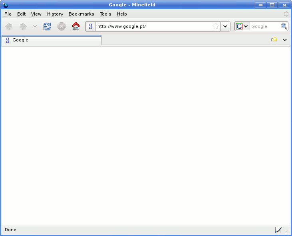Select the Google tab

click(52, 40)
